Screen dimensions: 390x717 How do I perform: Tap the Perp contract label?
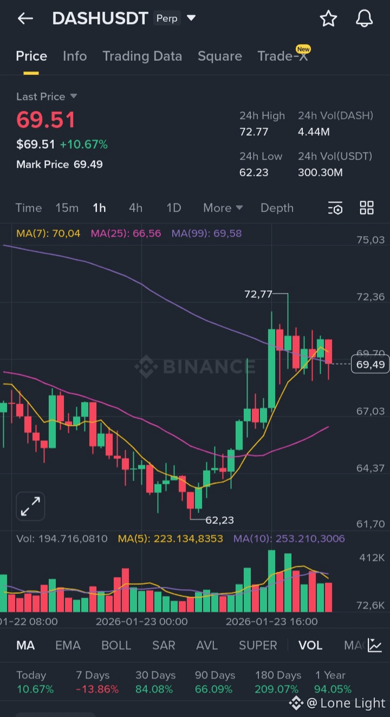(x=167, y=18)
